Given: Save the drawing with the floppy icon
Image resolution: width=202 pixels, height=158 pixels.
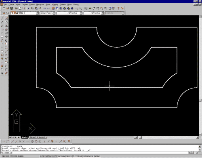Looking at the screenshot, I should 11,8.
